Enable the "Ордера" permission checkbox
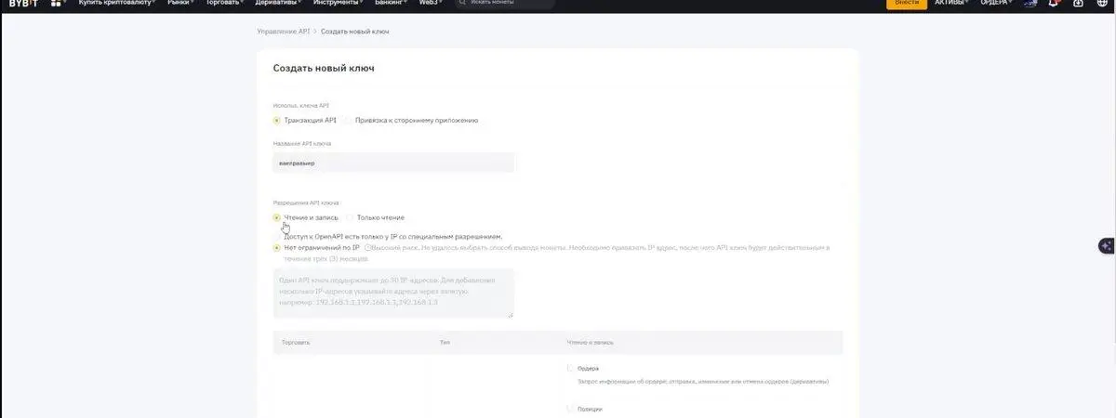Viewport: 1116px width, 418px height. [x=570, y=369]
